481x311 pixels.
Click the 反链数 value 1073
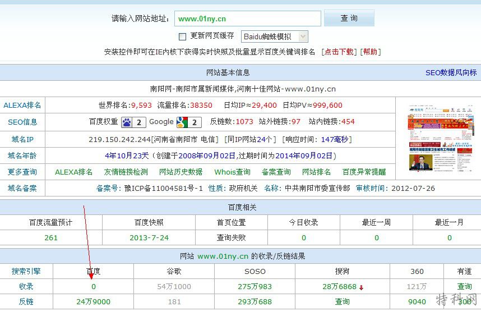pyautogui.click(x=244, y=122)
